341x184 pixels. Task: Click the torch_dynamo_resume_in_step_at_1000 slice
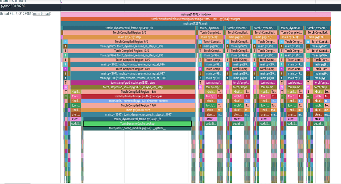click(133, 78)
